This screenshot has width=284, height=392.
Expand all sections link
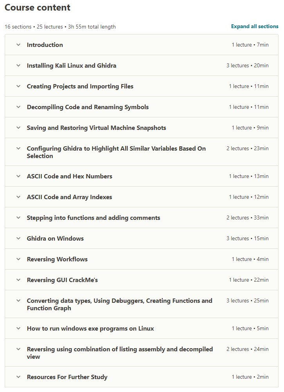[x=255, y=27]
